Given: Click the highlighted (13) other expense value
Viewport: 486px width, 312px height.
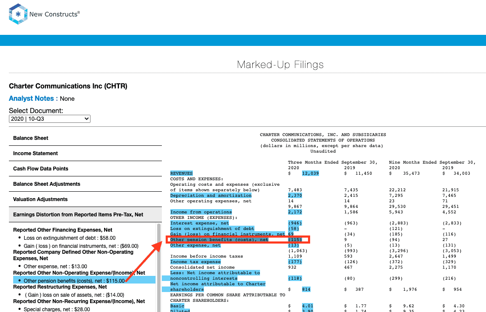Looking at the screenshot, I should click(x=294, y=245).
